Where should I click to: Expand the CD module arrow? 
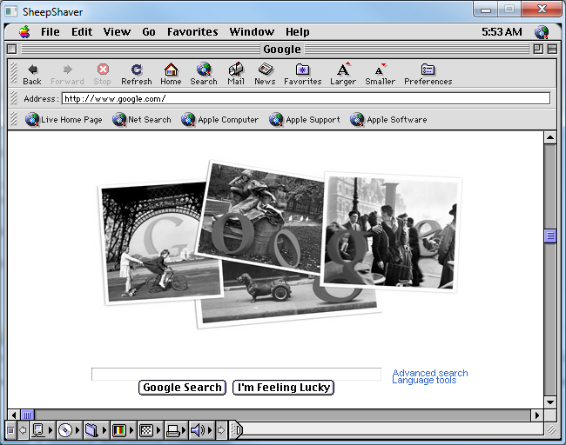(77, 430)
